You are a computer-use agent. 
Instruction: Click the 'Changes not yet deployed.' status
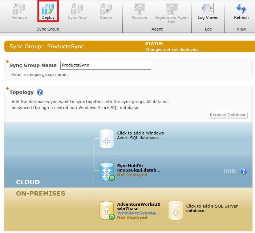coord(172,49)
